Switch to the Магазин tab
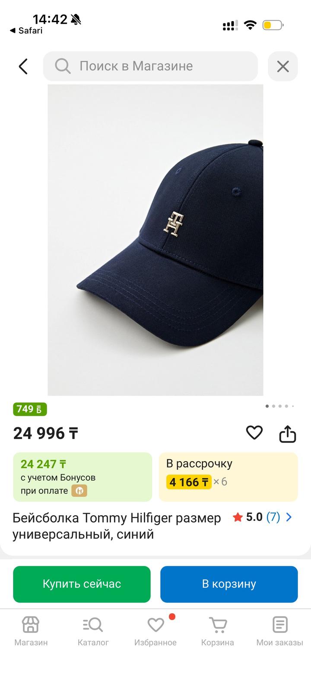311x677 pixels. pos(31,631)
